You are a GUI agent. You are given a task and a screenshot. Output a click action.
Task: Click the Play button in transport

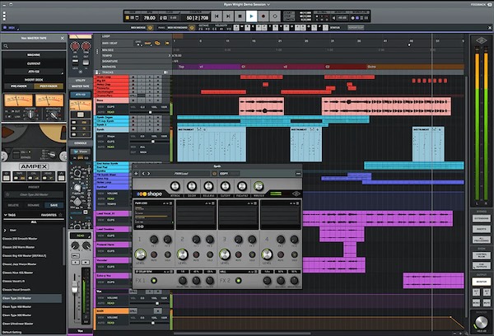click(251, 16)
